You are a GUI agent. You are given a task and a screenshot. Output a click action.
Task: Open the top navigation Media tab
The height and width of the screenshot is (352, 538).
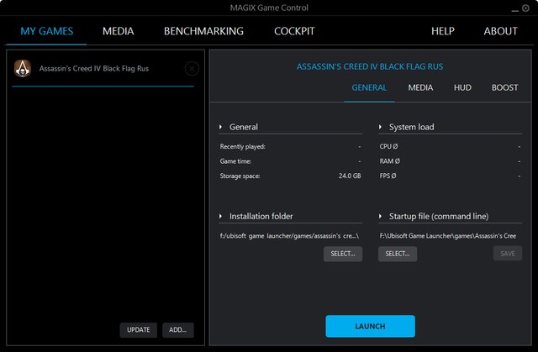[119, 31]
